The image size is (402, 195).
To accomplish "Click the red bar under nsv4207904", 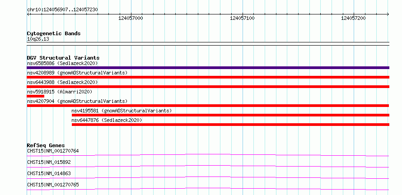I will tap(208, 106).
